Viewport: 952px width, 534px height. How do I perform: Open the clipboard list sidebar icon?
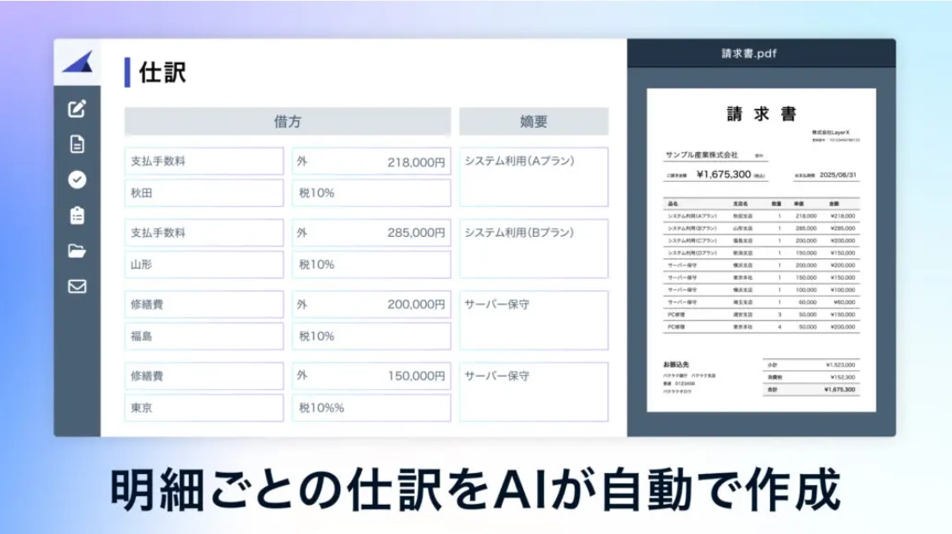click(x=77, y=215)
